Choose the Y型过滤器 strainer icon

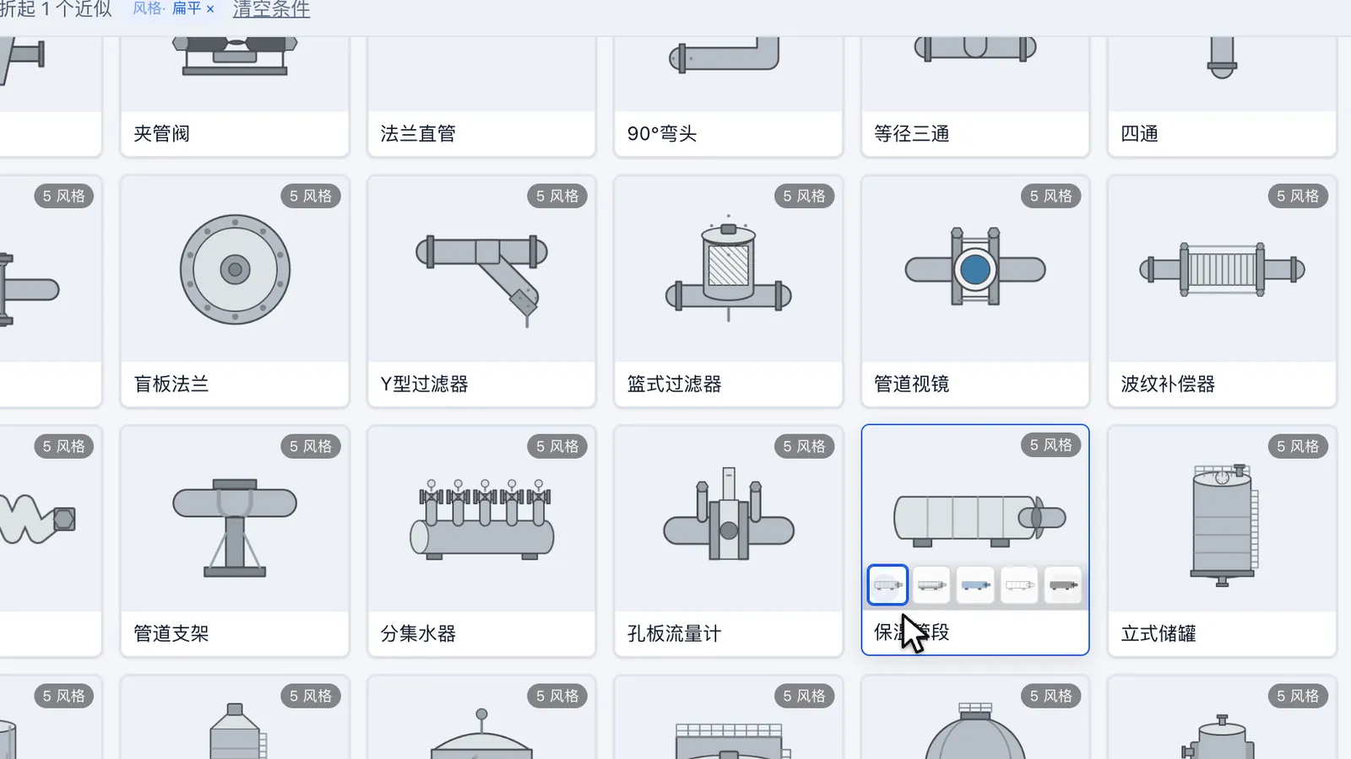click(x=481, y=280)
